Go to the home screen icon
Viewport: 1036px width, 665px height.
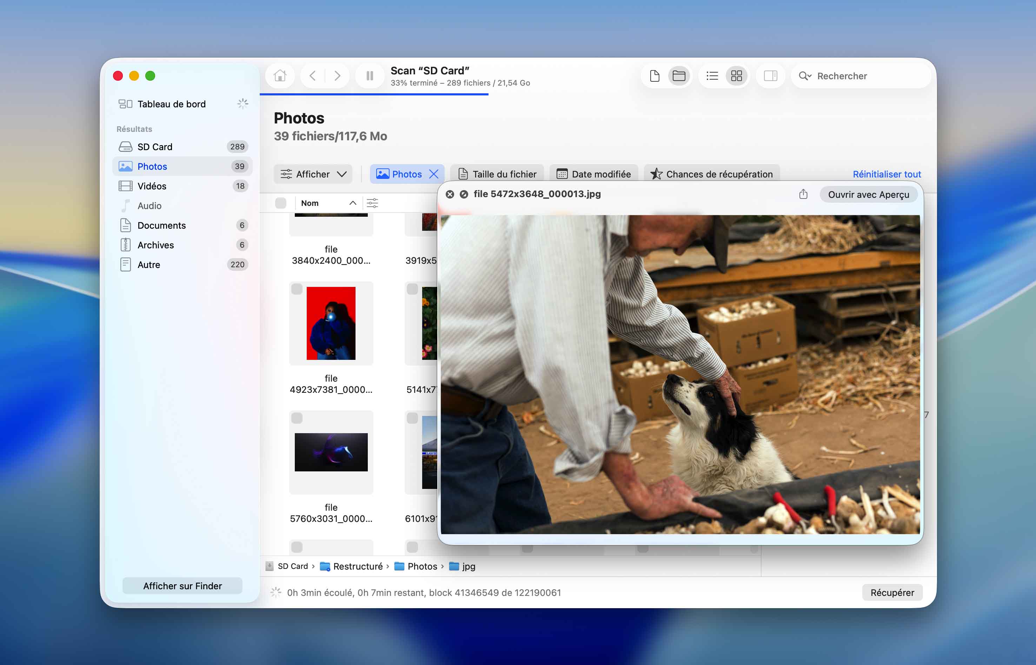[x=280, y=76]
